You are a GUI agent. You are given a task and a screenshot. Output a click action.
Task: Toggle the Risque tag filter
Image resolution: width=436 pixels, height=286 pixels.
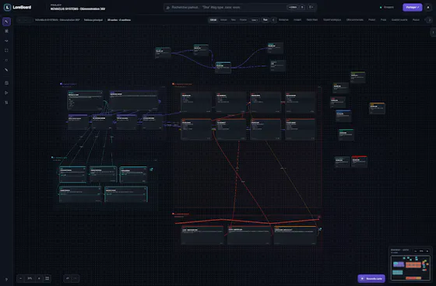(416, 20)
